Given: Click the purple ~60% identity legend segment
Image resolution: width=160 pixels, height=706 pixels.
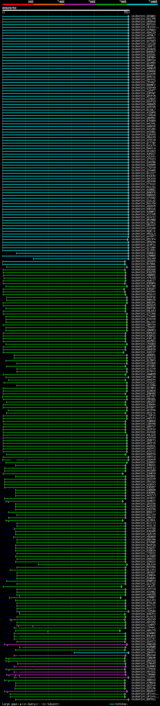Looking at the screenshot, I should (80, 5).
